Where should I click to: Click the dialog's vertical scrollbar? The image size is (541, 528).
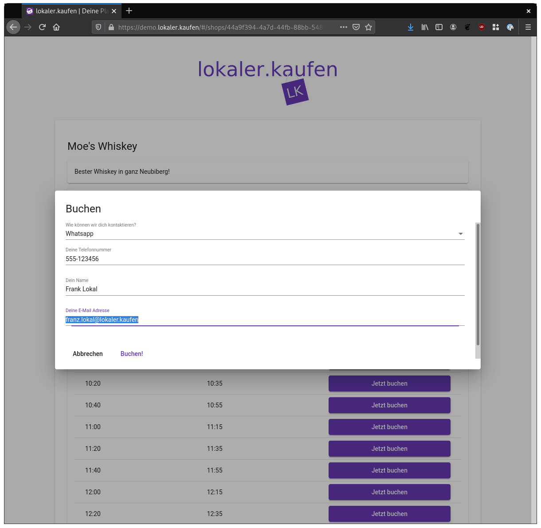[x=478, y=284]
